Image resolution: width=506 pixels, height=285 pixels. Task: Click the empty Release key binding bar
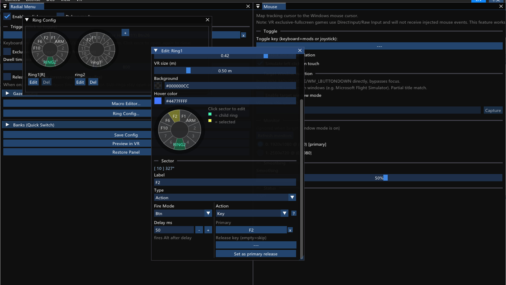(x=256, y=245)
